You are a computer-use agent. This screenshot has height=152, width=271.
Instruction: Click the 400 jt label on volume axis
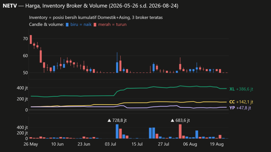pos(22,127)
